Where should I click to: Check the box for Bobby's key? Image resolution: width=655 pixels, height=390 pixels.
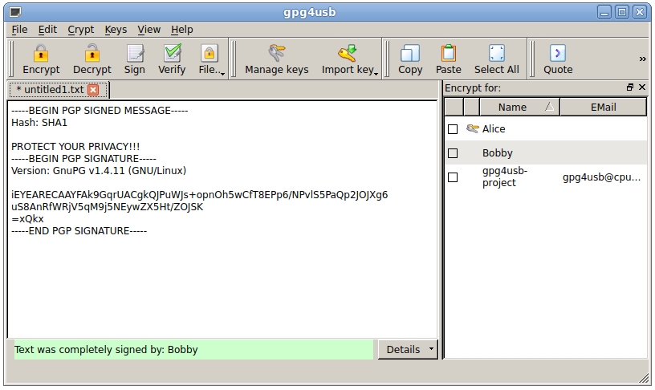click(x=453, y=153)
